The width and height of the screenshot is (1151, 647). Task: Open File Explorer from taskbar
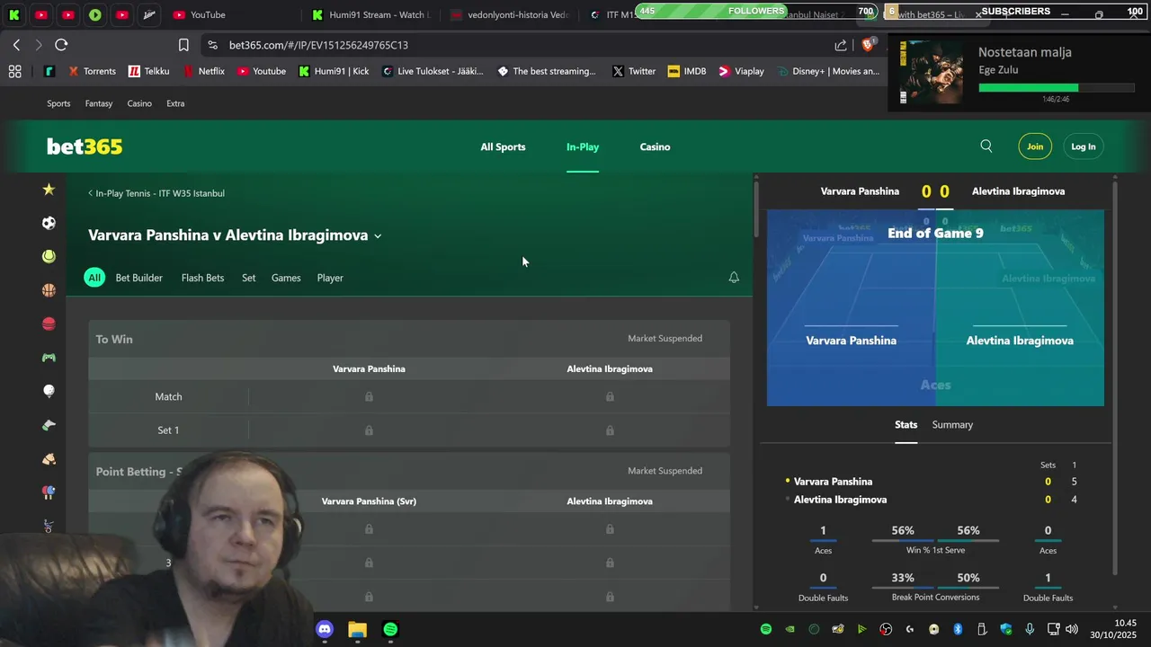[357, 630]
